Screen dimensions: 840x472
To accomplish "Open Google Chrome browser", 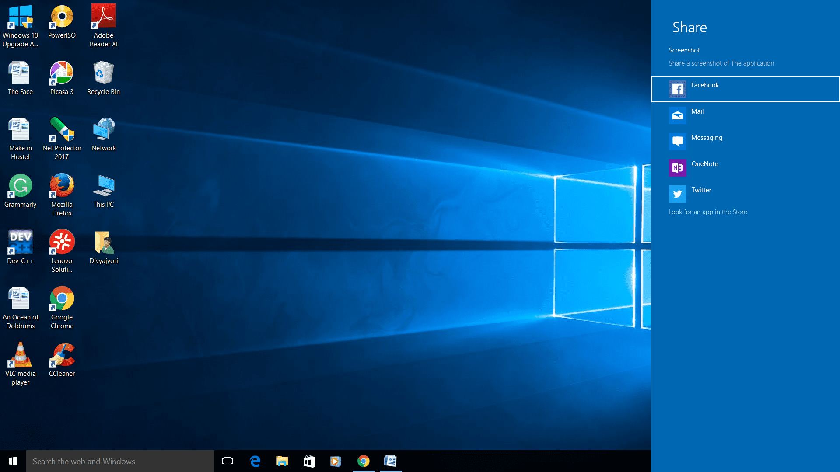I will 62,298.
